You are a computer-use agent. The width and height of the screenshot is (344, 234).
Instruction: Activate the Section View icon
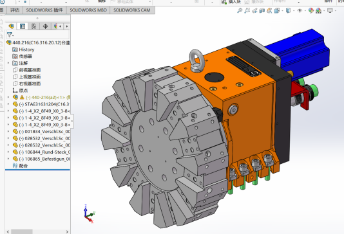coord(262,10)
